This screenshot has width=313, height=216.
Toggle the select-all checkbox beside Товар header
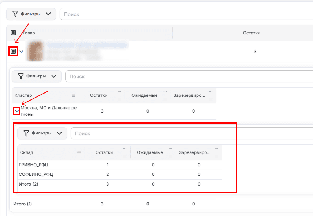[14, 33]
